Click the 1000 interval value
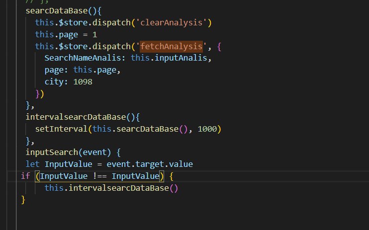 (207, 129)
